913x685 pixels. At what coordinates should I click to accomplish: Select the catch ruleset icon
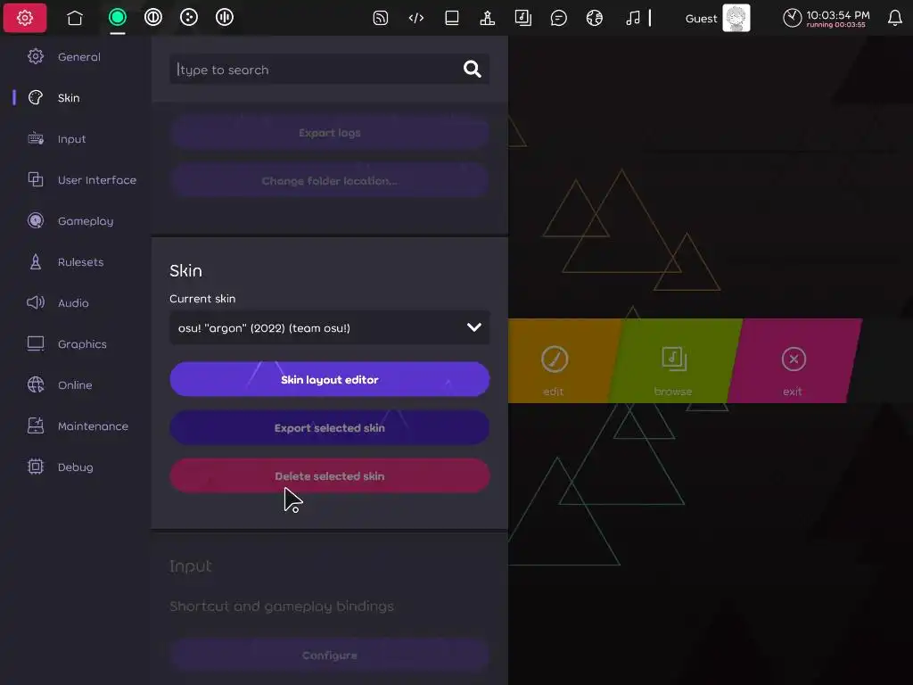189,18
